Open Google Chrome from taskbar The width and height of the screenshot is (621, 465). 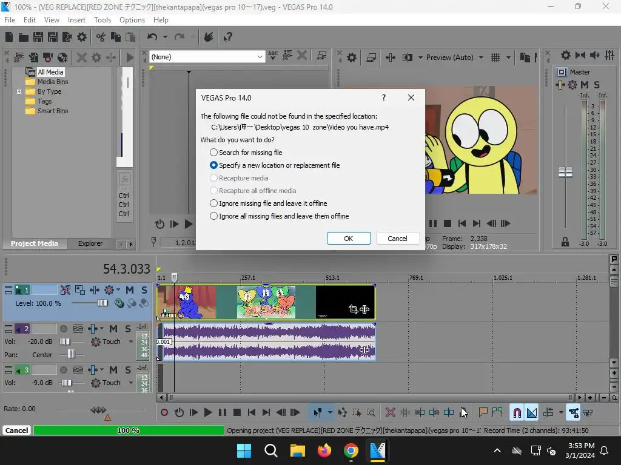click(x=351, y=450)
